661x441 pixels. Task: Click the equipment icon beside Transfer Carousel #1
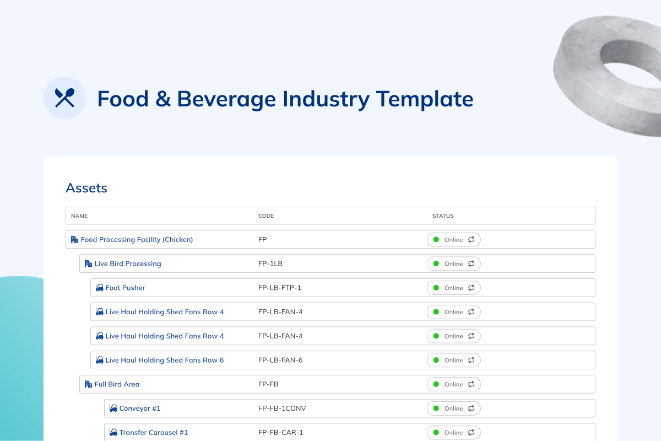point(113,433)
